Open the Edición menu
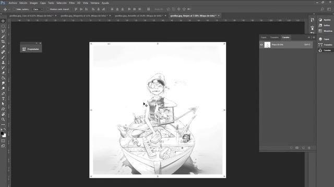 click(23, 3)
